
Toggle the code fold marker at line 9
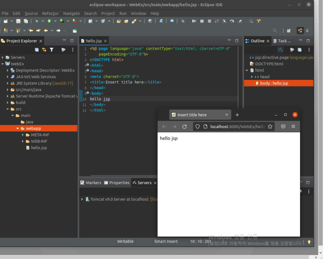88,93
